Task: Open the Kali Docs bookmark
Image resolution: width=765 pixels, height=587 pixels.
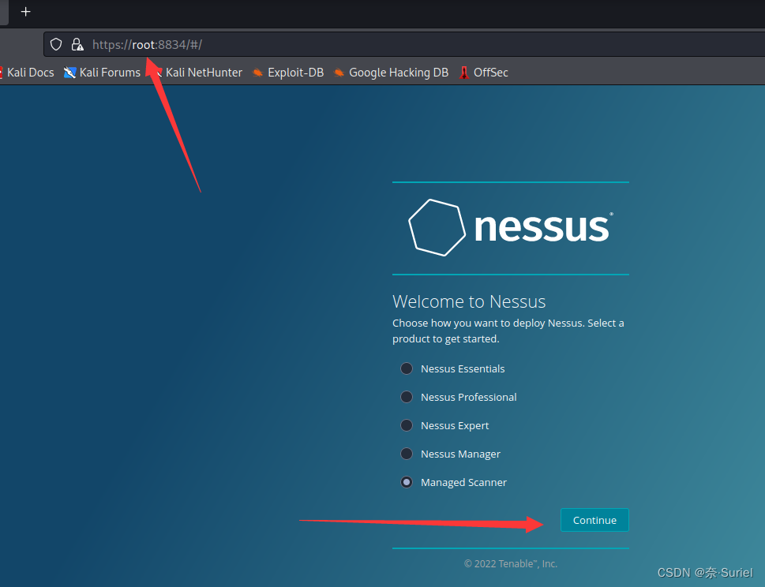Action: [x=27, y=73]
